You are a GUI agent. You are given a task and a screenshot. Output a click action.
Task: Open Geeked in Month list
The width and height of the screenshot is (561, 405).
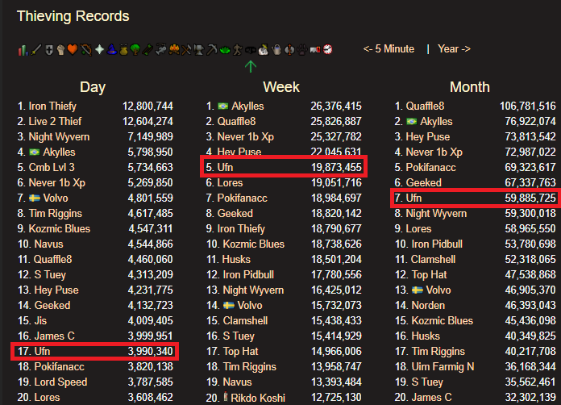click(424, 182)
